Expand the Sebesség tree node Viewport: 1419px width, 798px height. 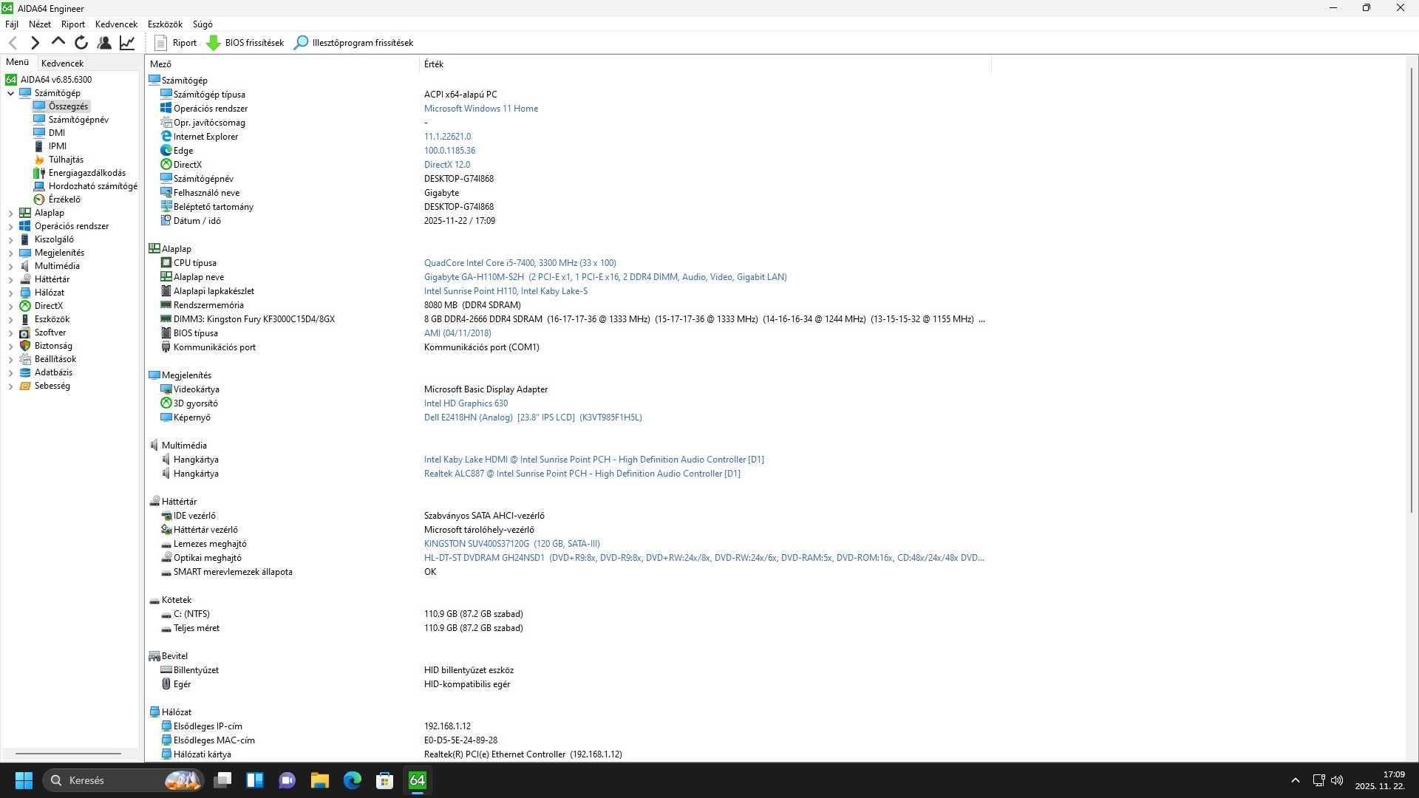(10, 386)
